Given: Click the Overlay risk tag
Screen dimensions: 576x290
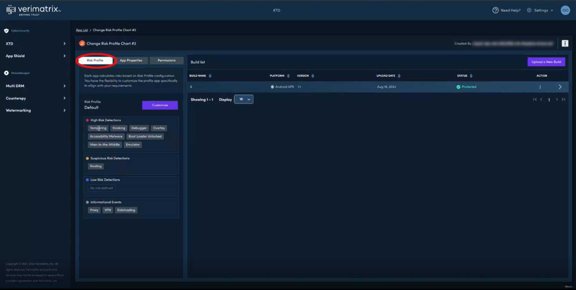Looking at the screenshot, I should pyautogui.click(x=159, y=128).
